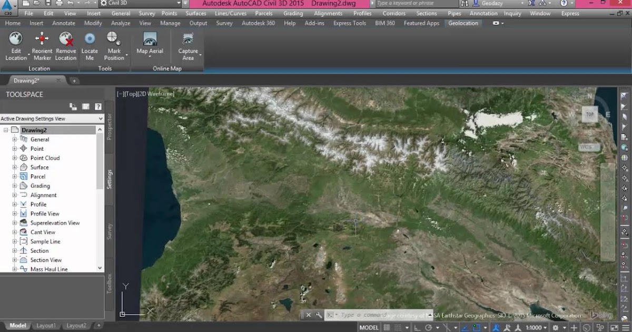The height and width of the screenshot is (332, 632).
Task: Click the Map Aerial icon
Action: coord(150,39)
